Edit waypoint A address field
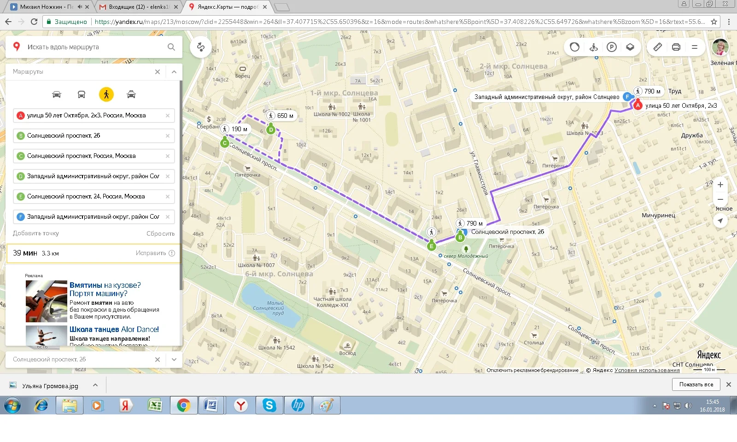This screenshot has height=442, width=737. tap(94, 116)
